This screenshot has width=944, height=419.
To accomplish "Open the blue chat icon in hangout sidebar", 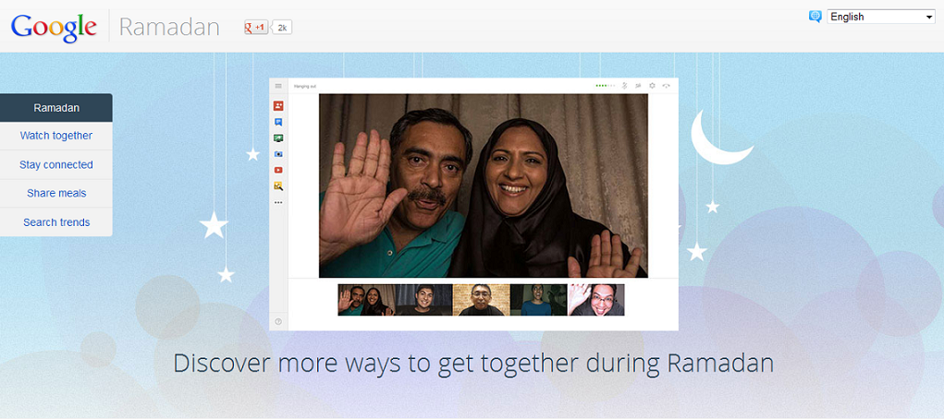I will pos(278,122).
